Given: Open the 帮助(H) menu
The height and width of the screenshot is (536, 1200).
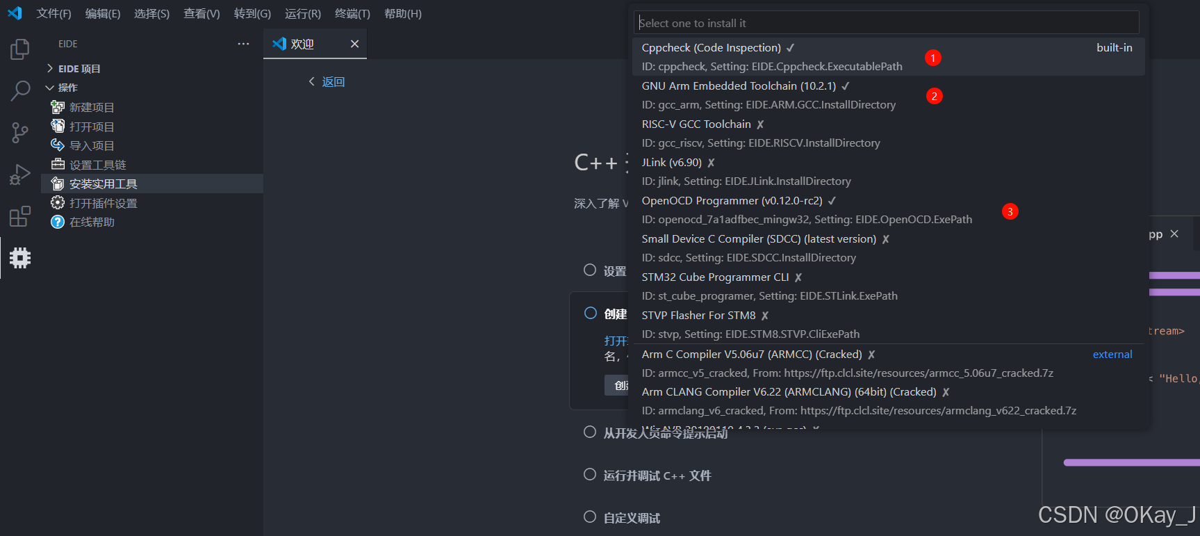Looking at the screenshot, I should [x=403, y=14].
